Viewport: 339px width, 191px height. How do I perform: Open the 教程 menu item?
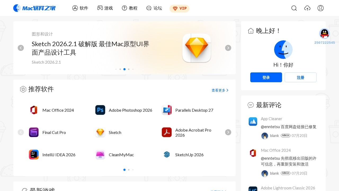(130, 8)
